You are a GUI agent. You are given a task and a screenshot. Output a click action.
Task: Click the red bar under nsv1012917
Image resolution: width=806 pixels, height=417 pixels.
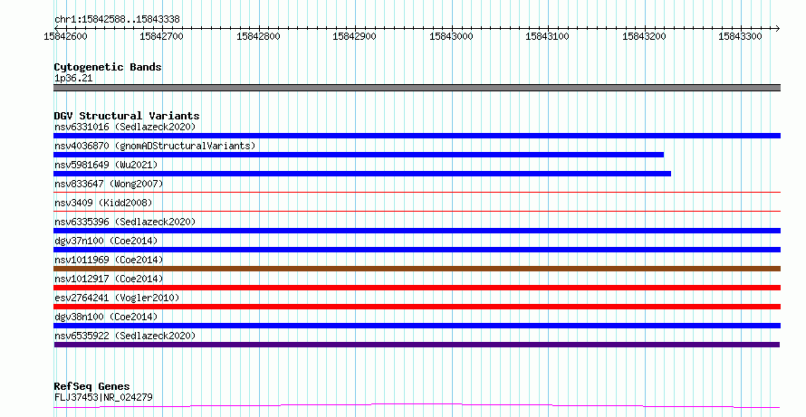point(417,288)
